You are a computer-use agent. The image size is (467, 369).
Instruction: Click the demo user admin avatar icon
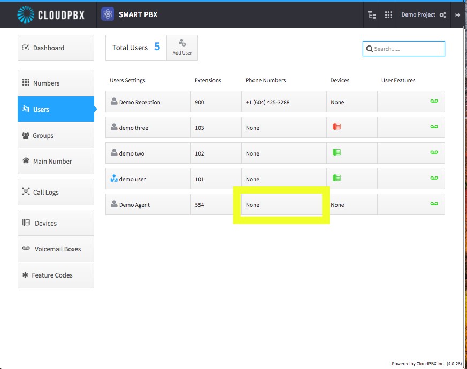click(114, 179)
